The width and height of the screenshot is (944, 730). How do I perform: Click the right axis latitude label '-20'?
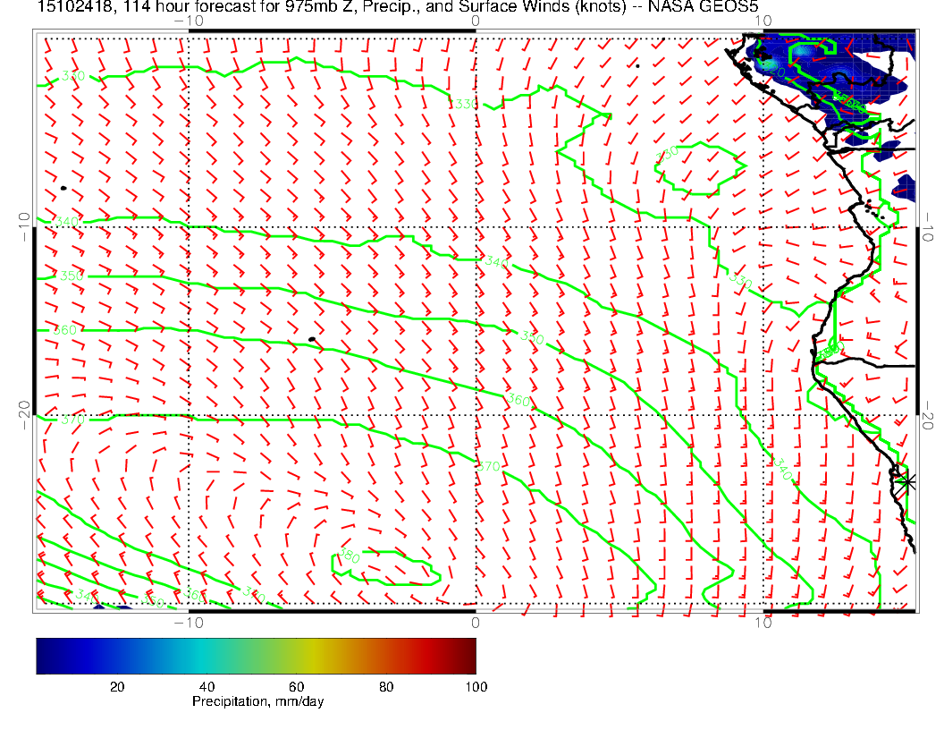click(x=927, y=416)
